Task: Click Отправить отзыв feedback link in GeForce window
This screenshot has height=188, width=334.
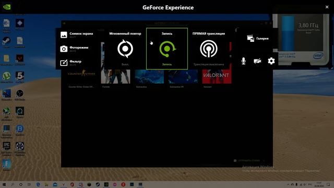Action: click(x=249, y=160)
